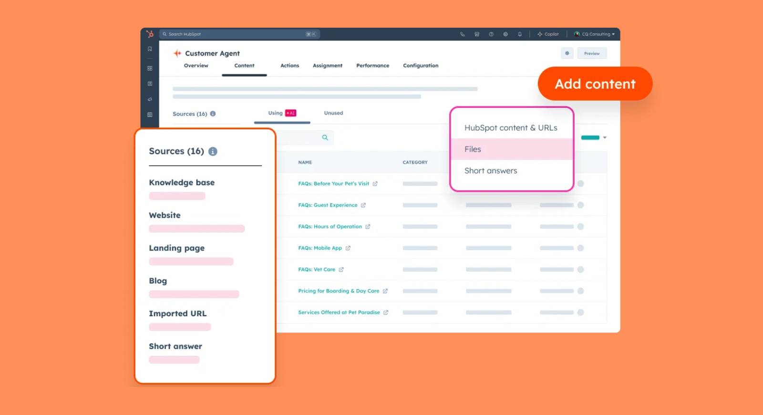Click the Landing page source label
Image resolution: width=763 pixels, height=415 pixels.
(x=176, y=248)
